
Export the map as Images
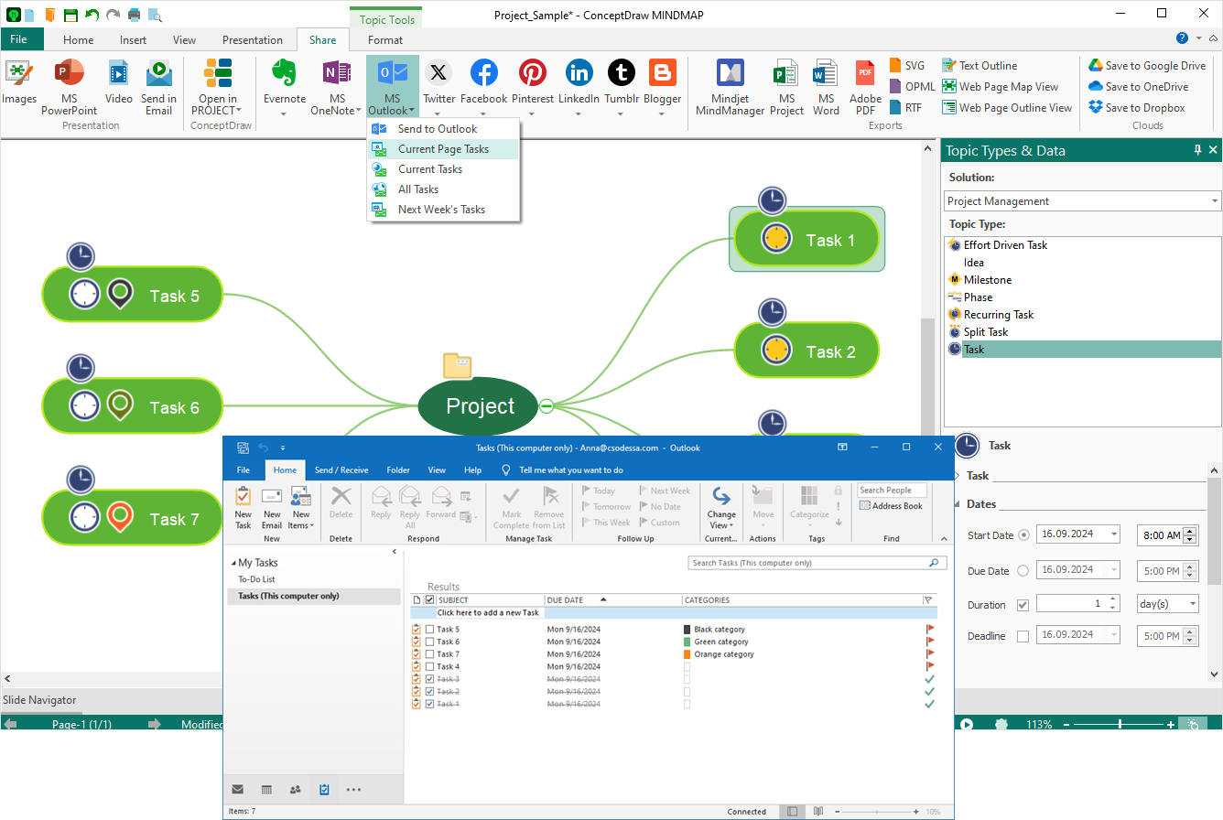18,84
